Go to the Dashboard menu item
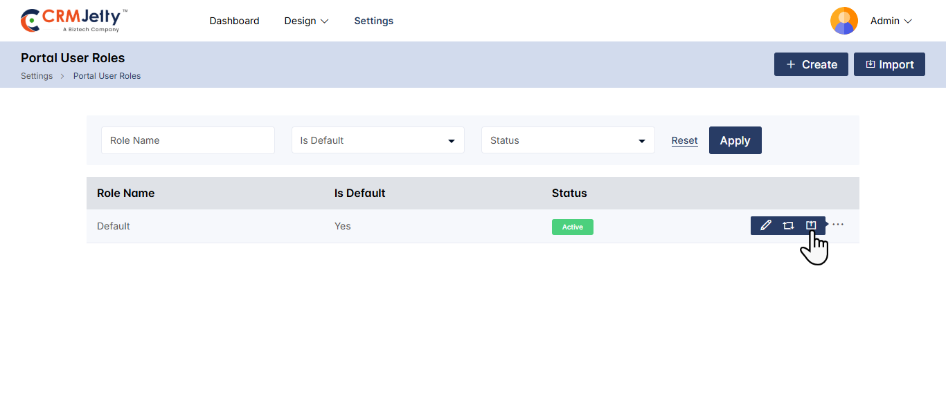946x414 pixels. click(x=234, y=21)
